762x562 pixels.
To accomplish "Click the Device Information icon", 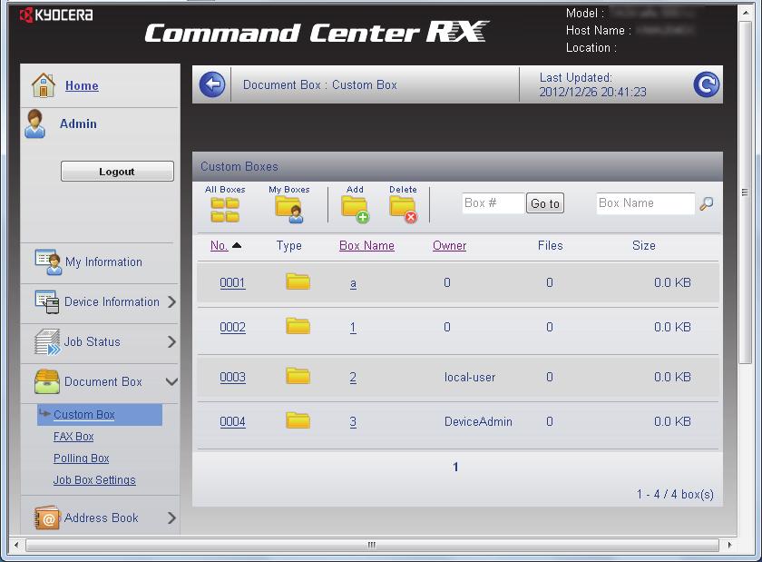I will [x=47, y=301].
